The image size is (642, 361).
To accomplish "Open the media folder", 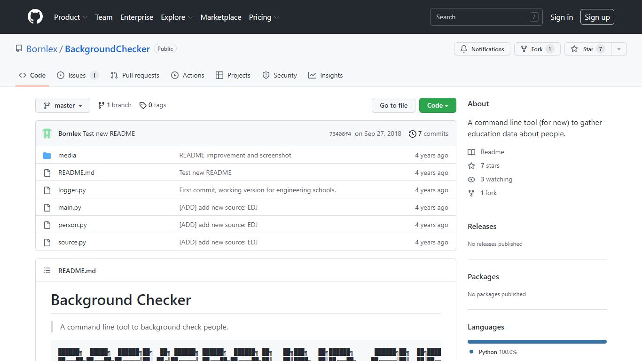I will click(x=67, y=155).
